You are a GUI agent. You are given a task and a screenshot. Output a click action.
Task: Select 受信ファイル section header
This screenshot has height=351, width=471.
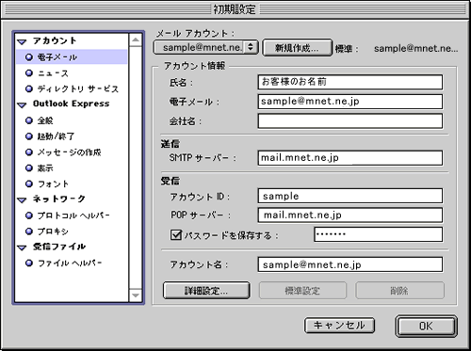59,247
